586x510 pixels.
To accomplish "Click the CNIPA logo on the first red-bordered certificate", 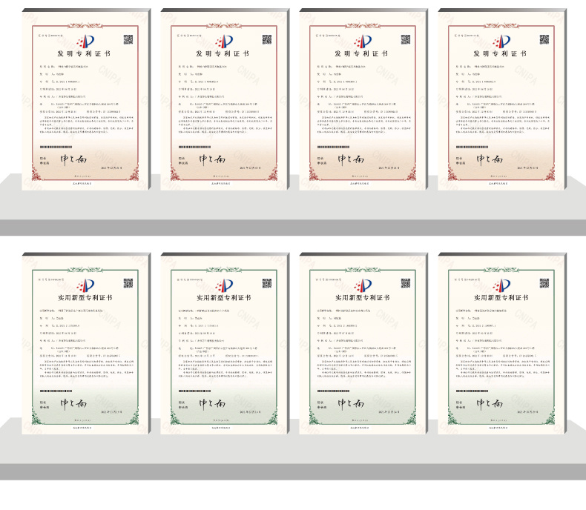I will click(85, 42).
